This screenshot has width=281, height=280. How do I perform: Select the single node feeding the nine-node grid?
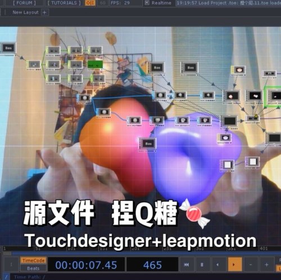[x=34, y=65]
